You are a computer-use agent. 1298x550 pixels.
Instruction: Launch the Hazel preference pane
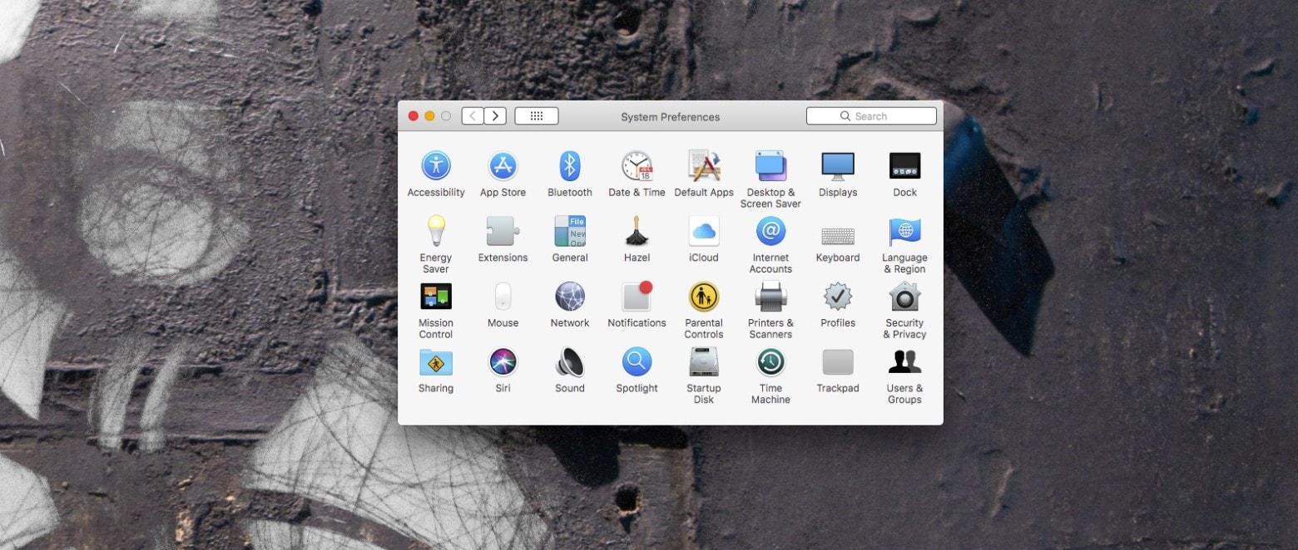(x=636, y=231)
